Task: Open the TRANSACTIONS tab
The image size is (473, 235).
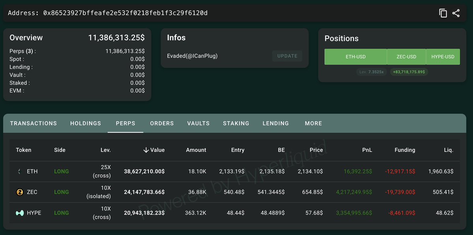Action: pos(33,123)
